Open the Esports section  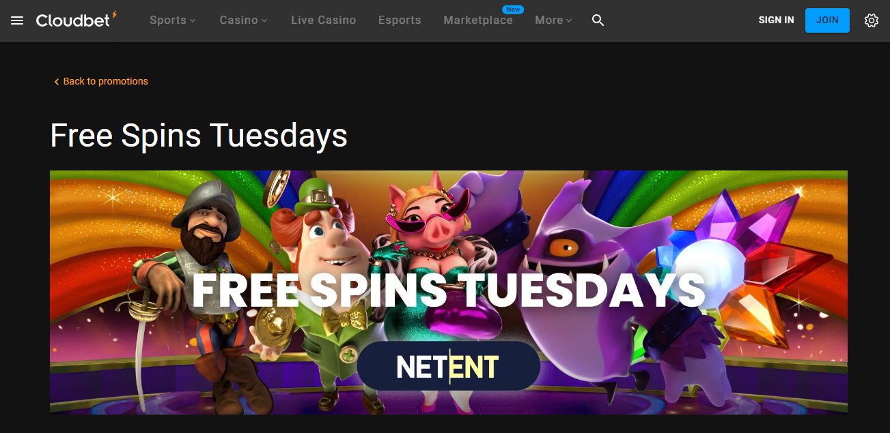pyautogui.click(x=400, y=20)
